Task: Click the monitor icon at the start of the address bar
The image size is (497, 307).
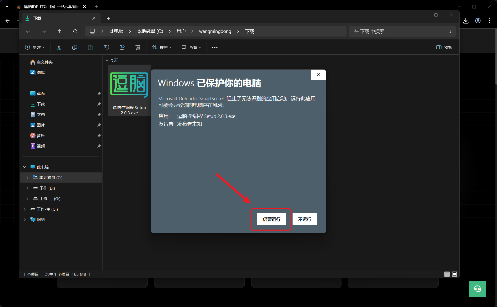Action: (92, 31)
